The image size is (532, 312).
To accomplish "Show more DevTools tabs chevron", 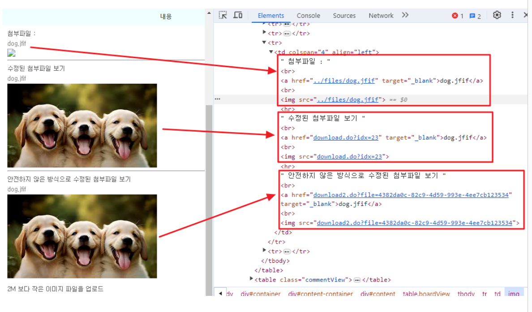I will tap(405, 15).
